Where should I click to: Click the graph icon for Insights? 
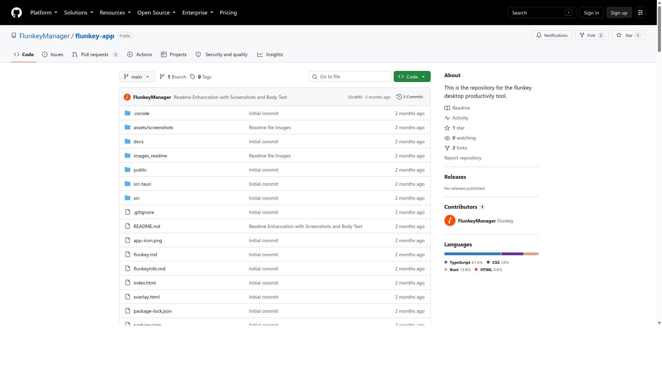pyautogui.click(x=260, y=55)
